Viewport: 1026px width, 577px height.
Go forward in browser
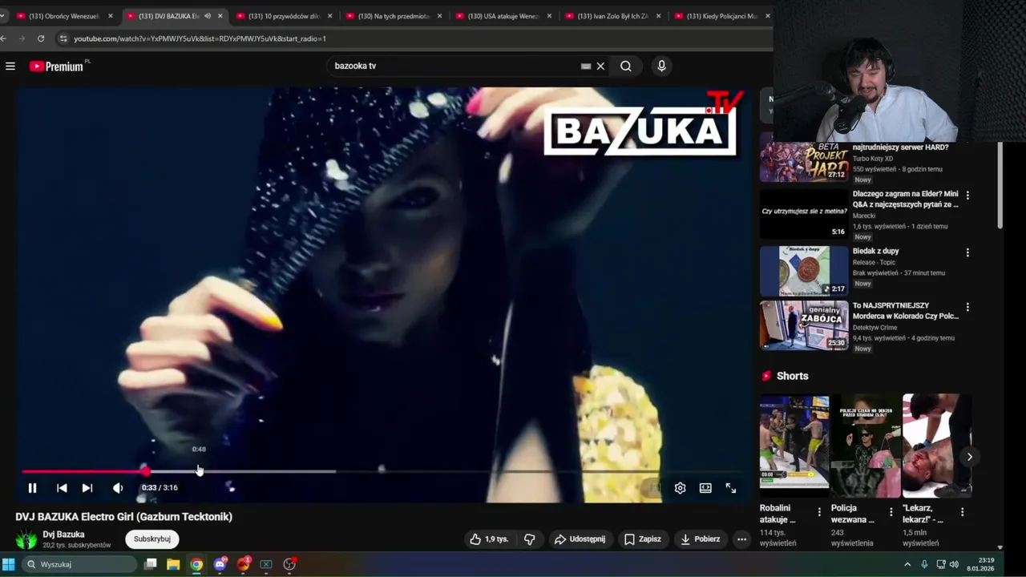tap(22, 38)
